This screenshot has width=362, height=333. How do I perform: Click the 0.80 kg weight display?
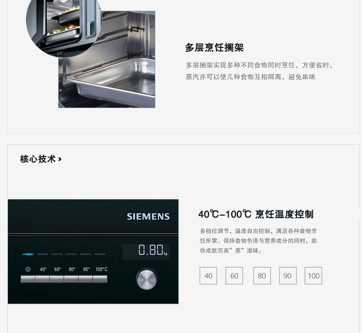[146, 252]
